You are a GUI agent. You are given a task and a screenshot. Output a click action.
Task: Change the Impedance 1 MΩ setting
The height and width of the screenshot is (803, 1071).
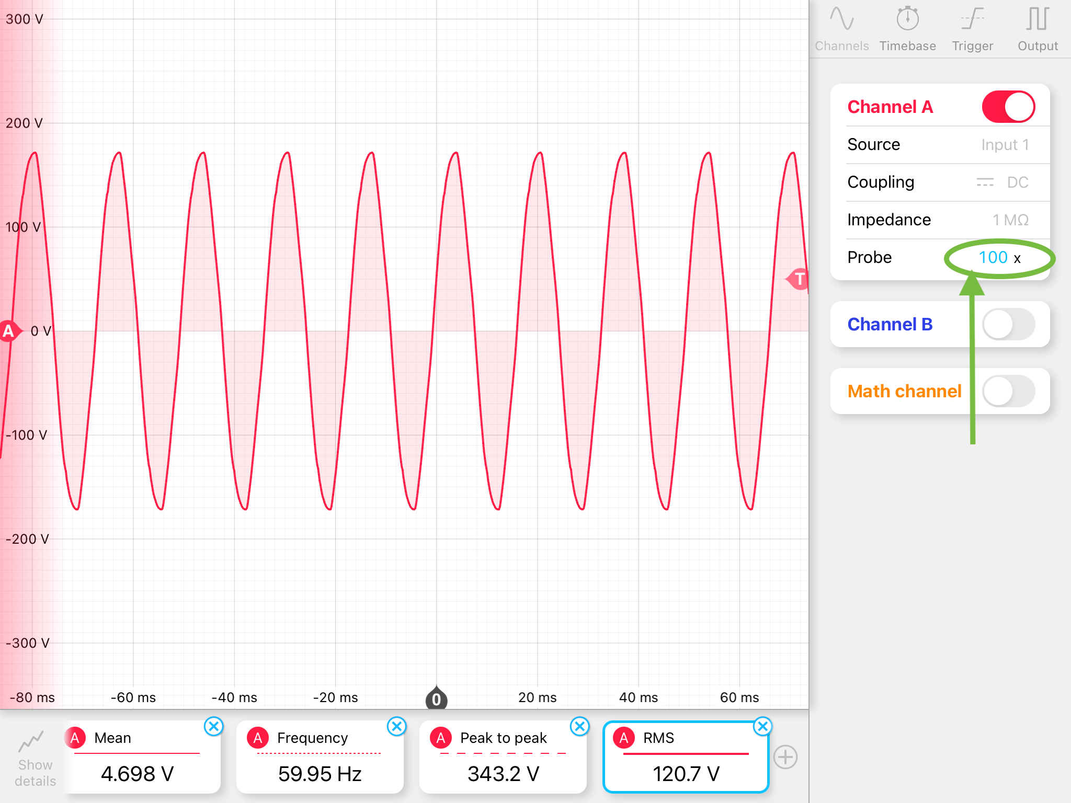click(x=940, y=220)
